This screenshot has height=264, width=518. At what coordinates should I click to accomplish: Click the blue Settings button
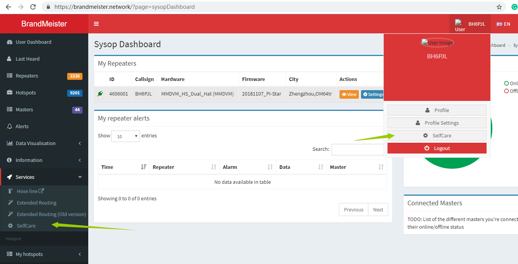pyautogui.click(x=373, y=94)
